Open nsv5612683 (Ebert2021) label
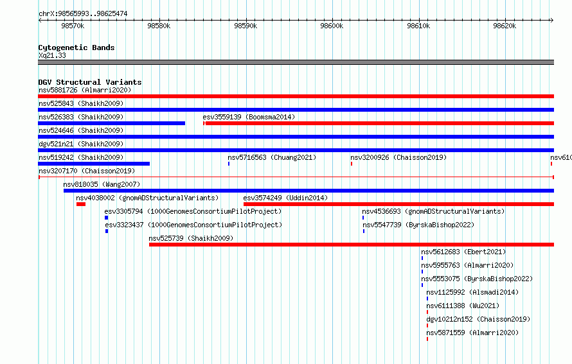Image resolution: width=572 pixels, height=364 pixels. (463, 252)
